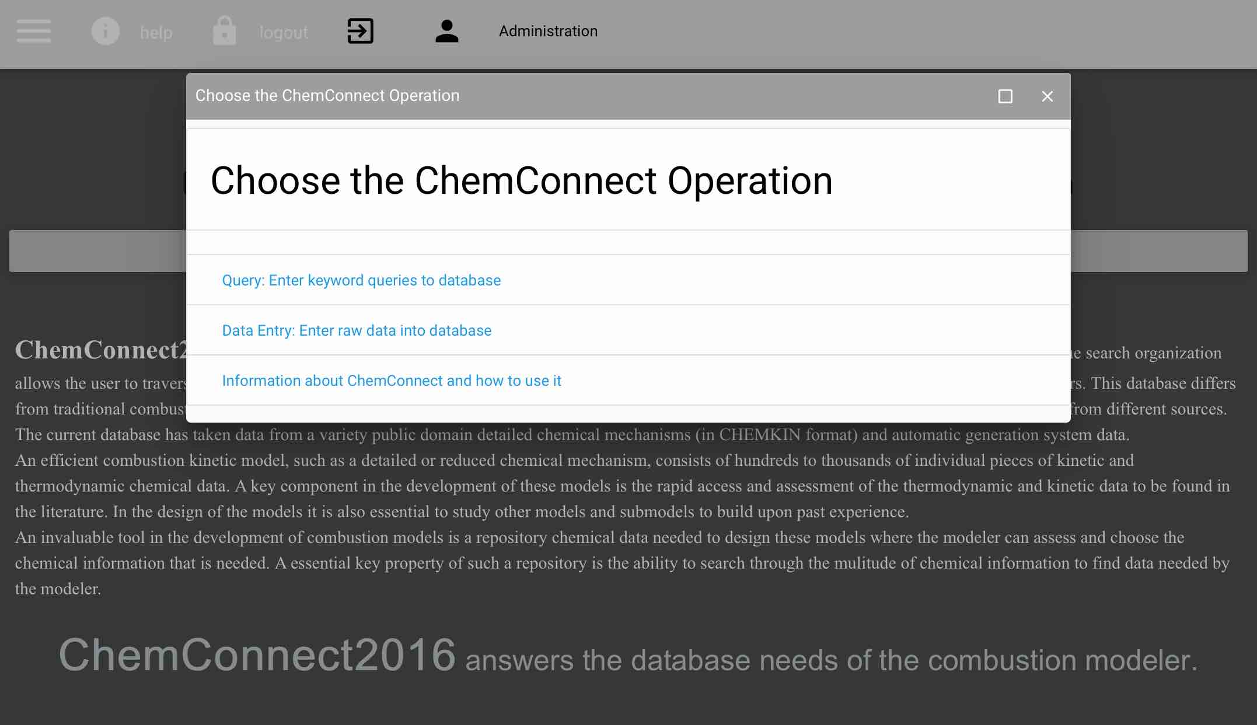Open the user account person icon
The height and width of the screenshot is (725, 1257).
tap(446, 32)
